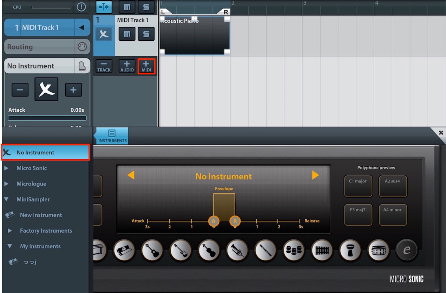Click the instrument icon on MIDI Track 1

(x=104, y=34)
